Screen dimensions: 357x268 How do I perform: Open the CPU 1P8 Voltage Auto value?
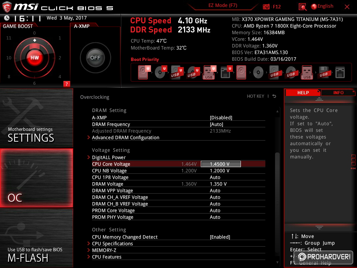click(x=215, y=177)
